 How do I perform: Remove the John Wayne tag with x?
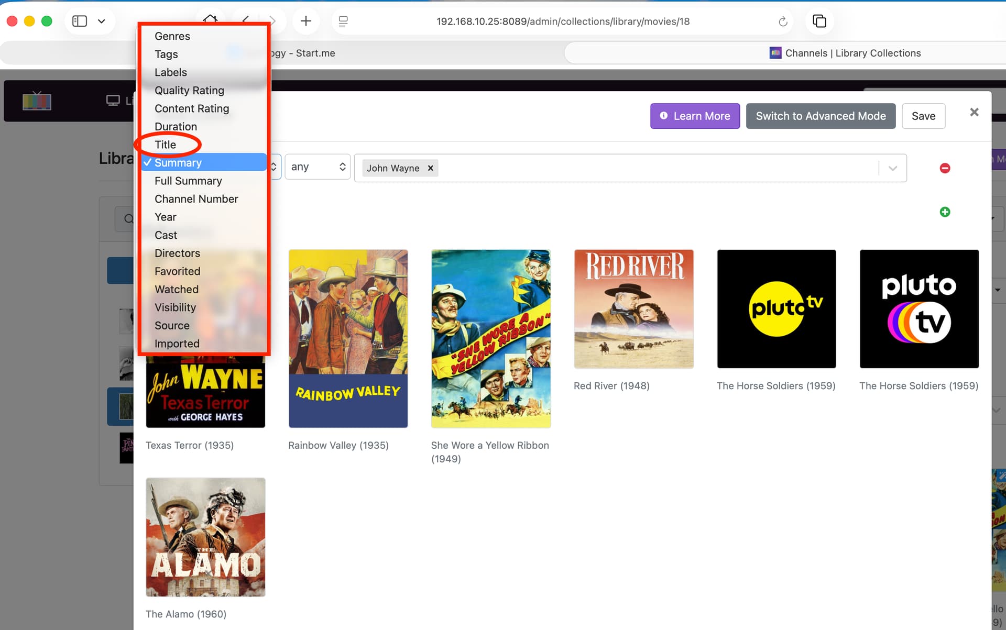430,168
